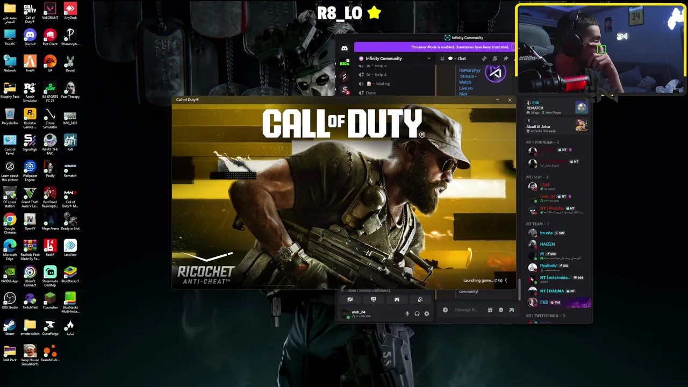Open the Google Chrome desktop shortcut

tap(10, 224)
